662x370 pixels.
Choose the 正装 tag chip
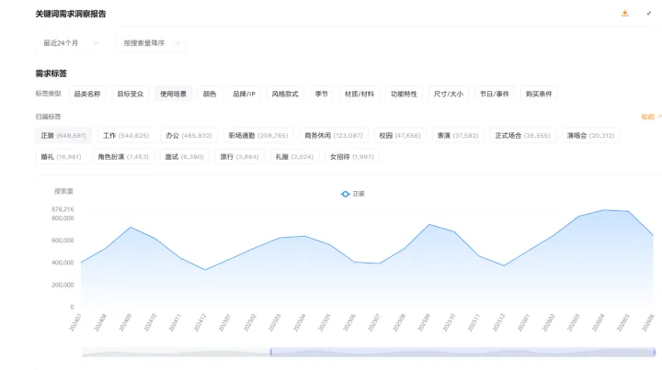point(63,135)
